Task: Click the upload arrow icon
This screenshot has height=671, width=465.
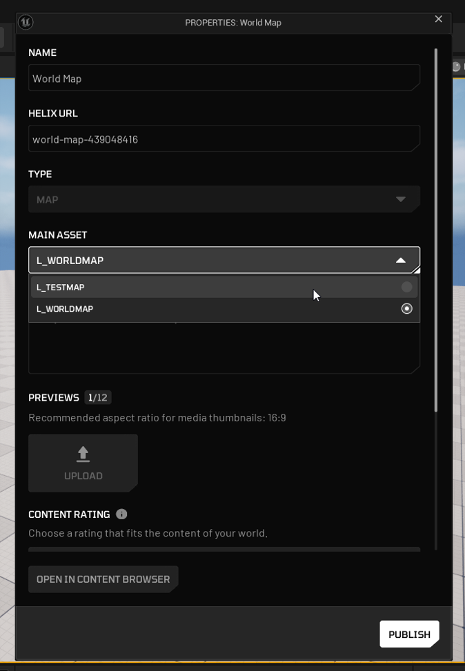Action: tap(83, 454)
